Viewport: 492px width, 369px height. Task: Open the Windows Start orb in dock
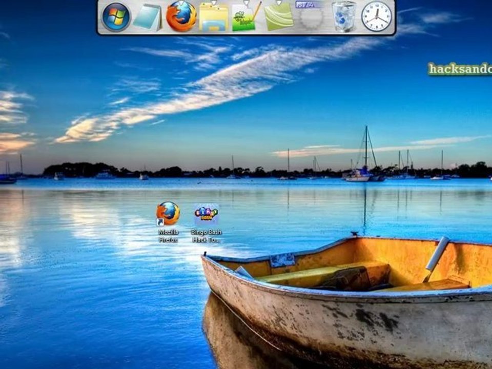click(116, 16)
